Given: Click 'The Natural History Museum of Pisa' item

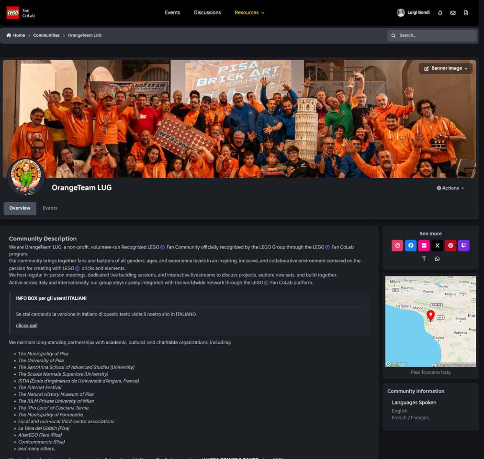Looking at the screenshot, I should click(56, 394).
